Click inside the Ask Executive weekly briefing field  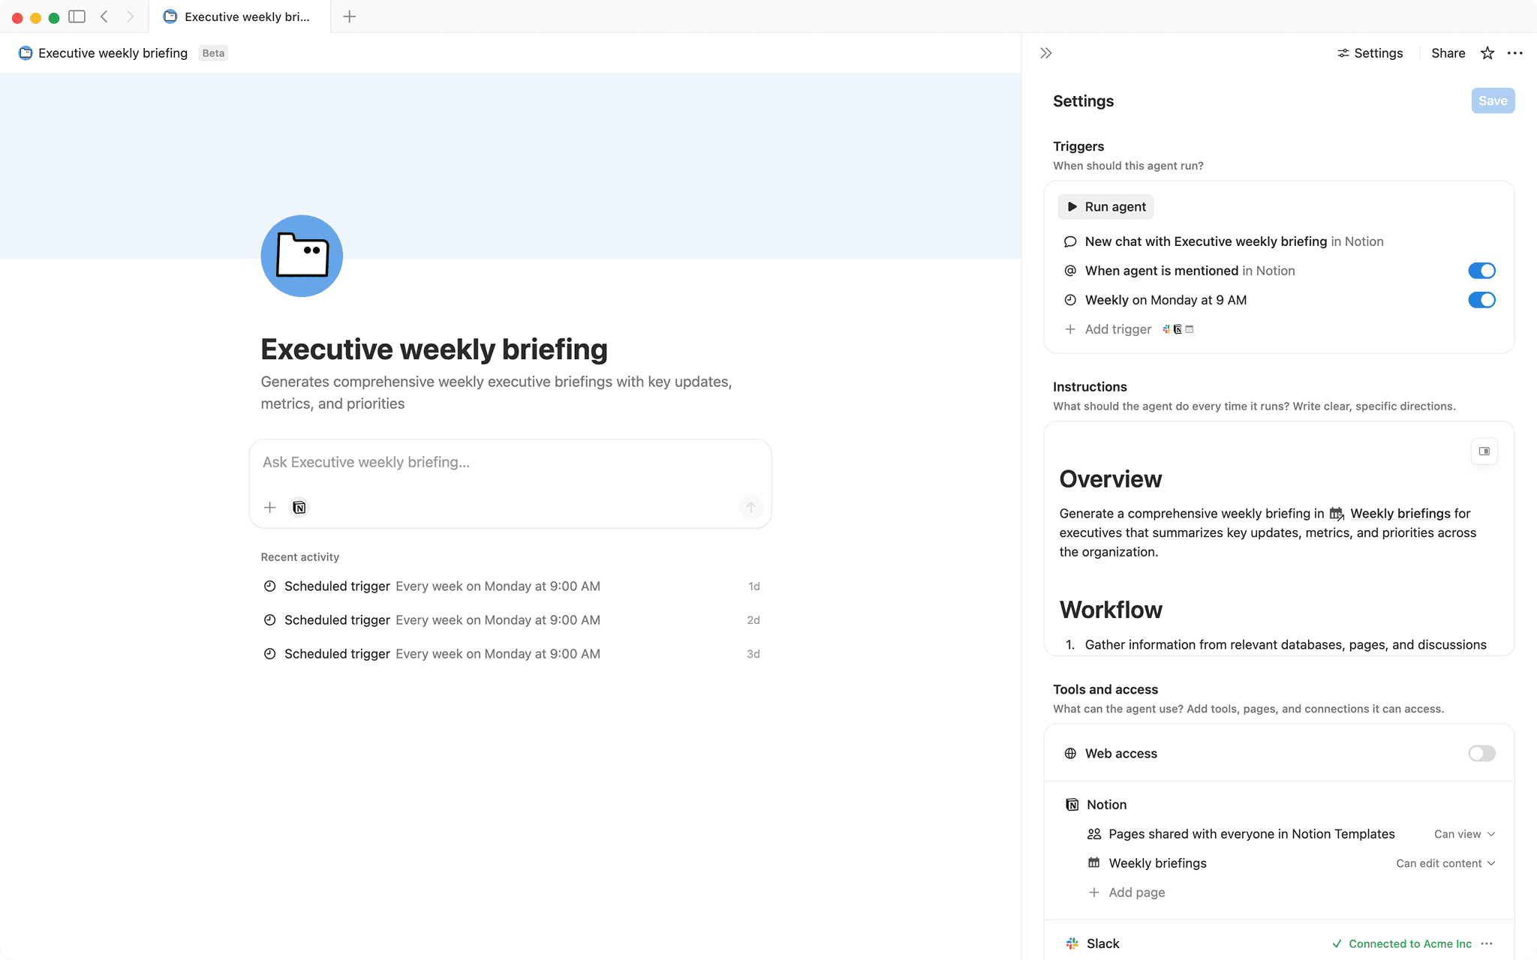coord(510,462)
